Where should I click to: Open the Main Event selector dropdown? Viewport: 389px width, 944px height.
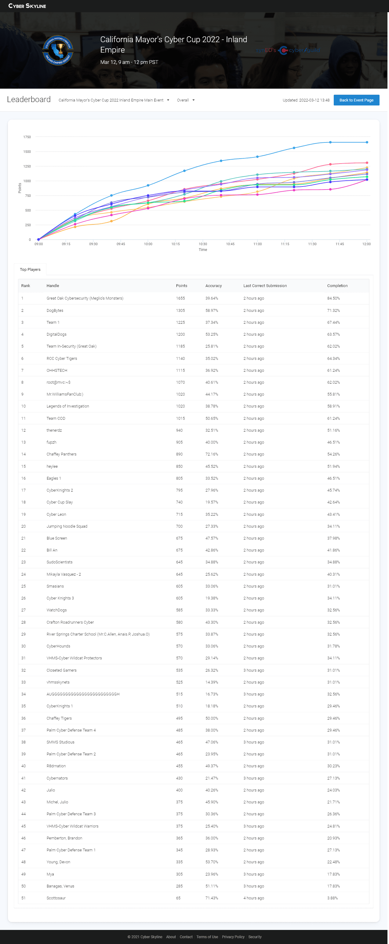(114, 100)
